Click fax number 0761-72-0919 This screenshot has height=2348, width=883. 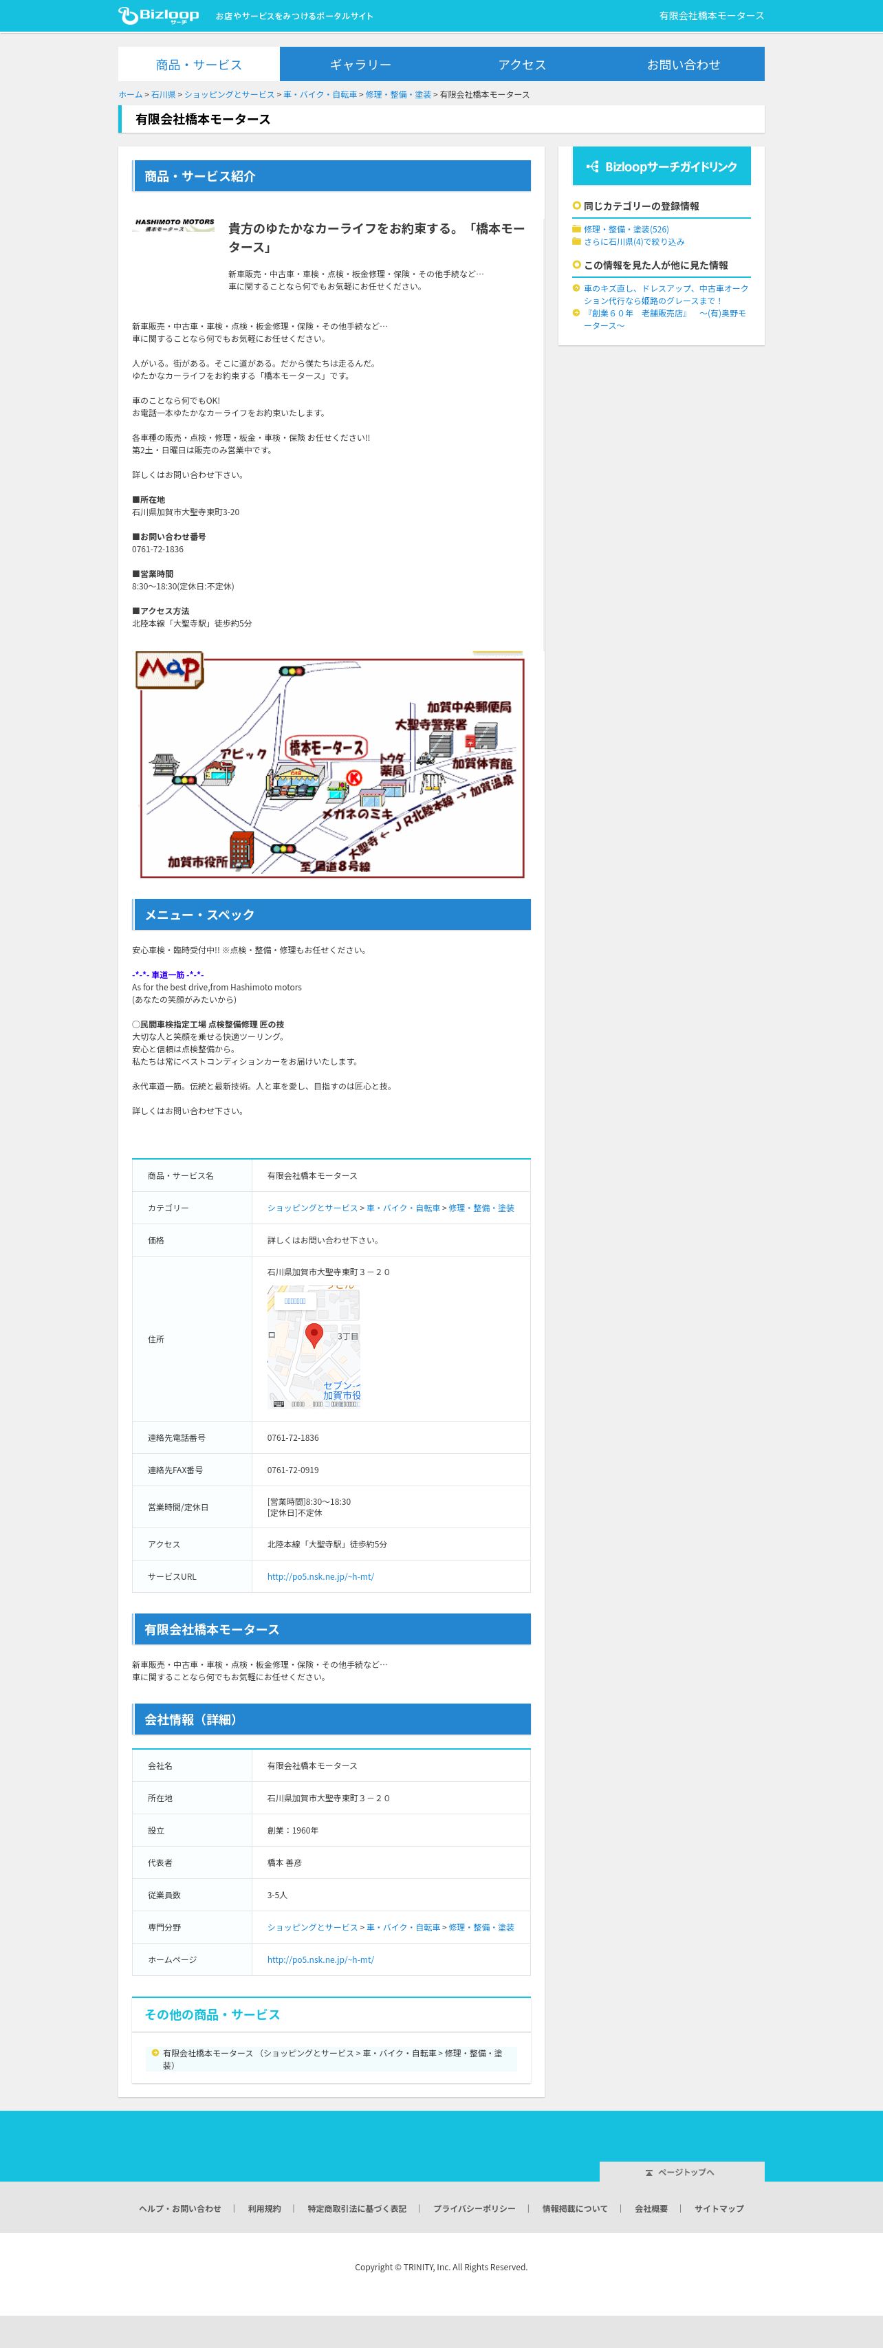pyautogui.click(x=294, y=1469)
